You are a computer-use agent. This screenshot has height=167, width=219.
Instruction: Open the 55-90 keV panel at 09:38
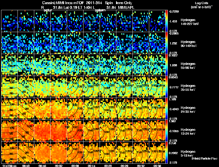click(x=157, y=65)
